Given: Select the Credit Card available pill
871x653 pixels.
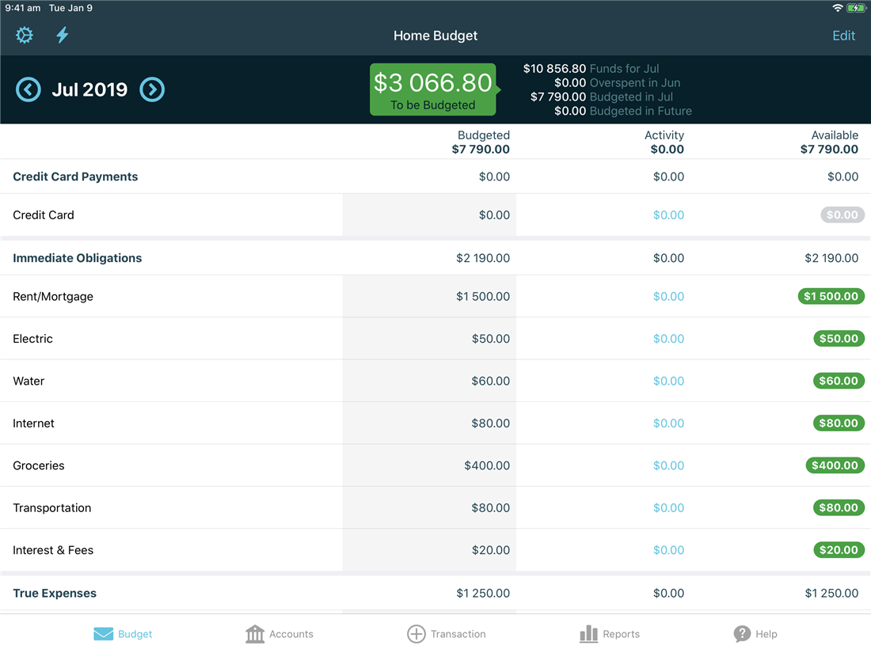Looking at the screenshot, I should click(842, 215).
